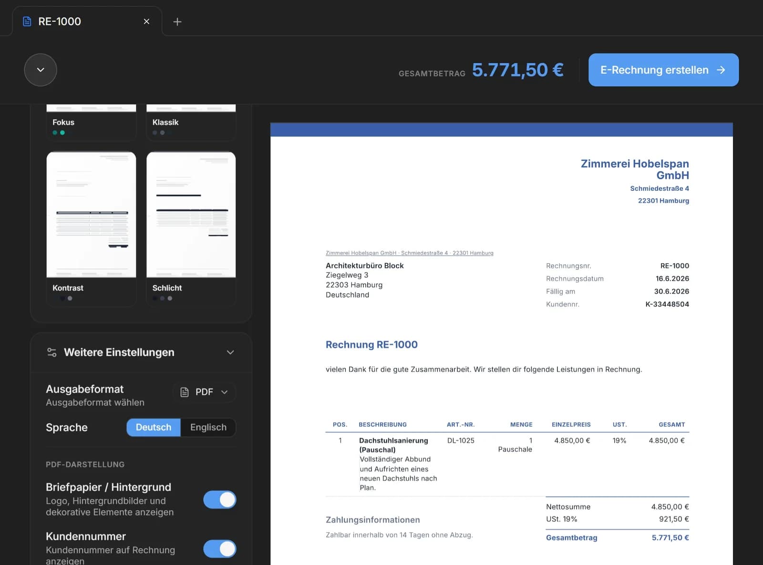Screen dimensions: 763x565
Task: Click the PDF-DARSTELLUNG section label
Action: (85, 464)
